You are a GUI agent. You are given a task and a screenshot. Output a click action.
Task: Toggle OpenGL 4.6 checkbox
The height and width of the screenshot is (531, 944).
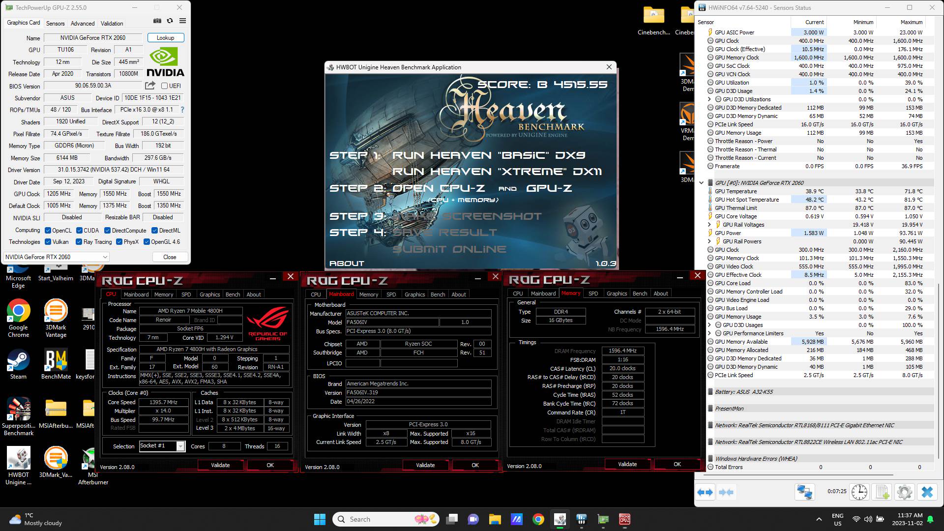click(x=147, y=242)
